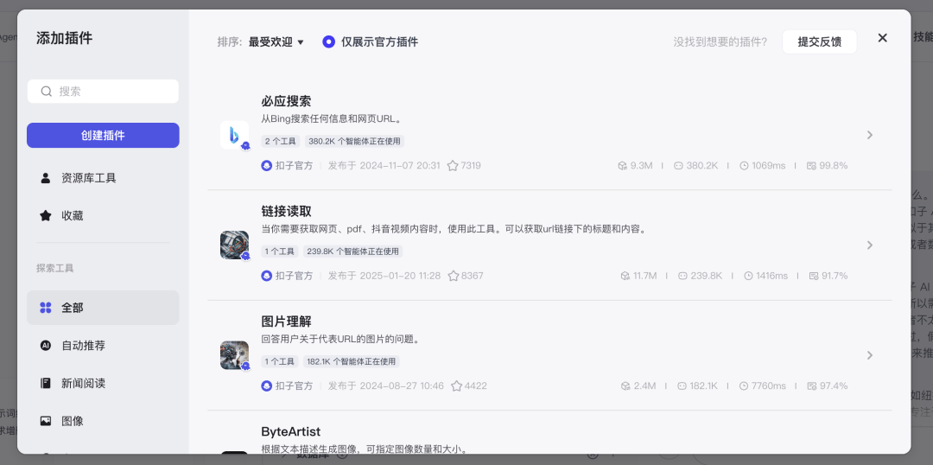Click the star icon next to 收藏

coord(45,215)
